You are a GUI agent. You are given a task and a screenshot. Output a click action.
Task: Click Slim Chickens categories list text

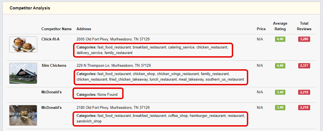point(160,77)
